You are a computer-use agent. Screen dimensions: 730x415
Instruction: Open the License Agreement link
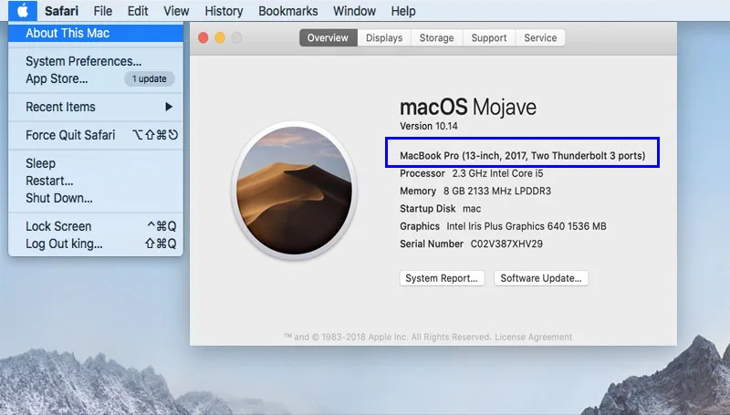tap(538, 337)
